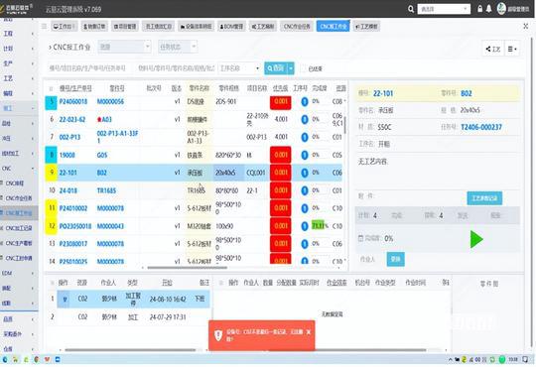The width and height of the screenshot is (536, 367).
Task: Toggle lower-left table header selector
Action: coord(52,283)
